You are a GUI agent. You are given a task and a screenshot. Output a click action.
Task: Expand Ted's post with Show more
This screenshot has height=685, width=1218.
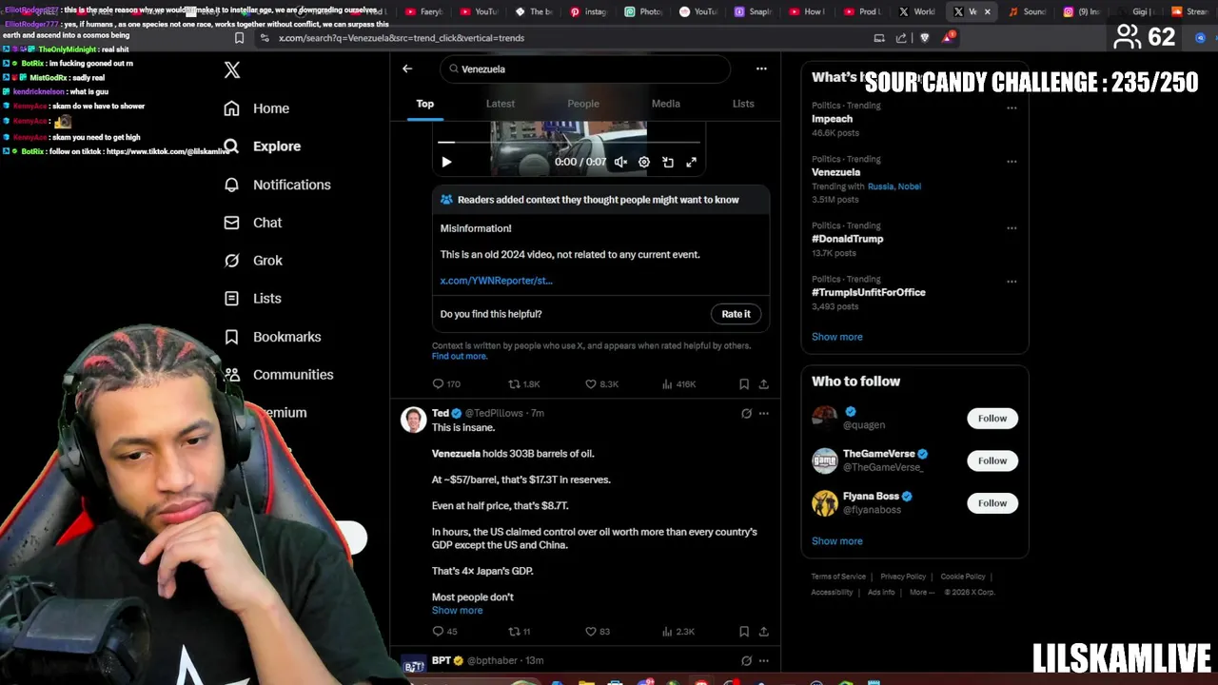pos(457,611)
